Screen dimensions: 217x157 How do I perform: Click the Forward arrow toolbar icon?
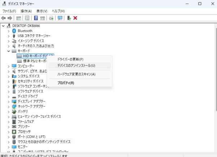(x=10, y=18)
